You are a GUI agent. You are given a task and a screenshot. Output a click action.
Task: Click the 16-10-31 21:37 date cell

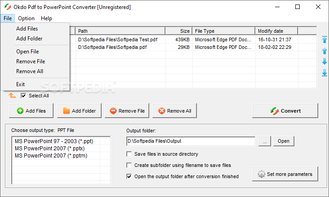[x=275, y=39]
